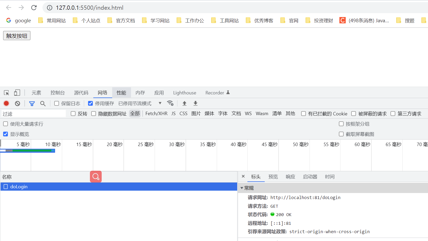The image size is (428, 241).
Task: Stop recording network log with red button
Action: [6, 103]
